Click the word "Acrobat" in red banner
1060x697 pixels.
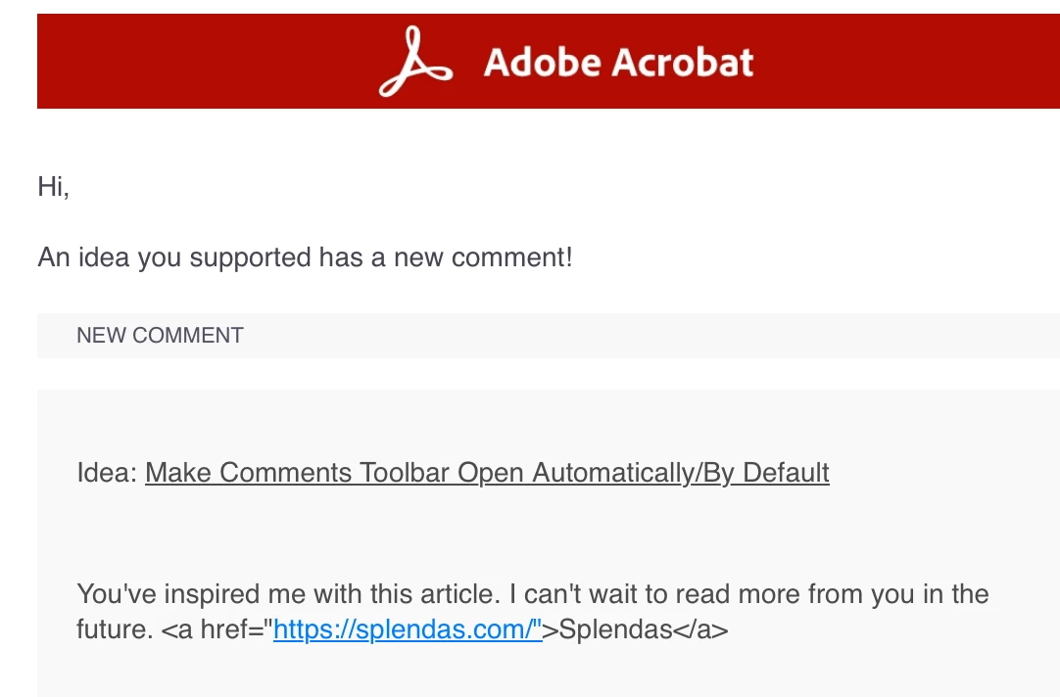pos(683,62)
